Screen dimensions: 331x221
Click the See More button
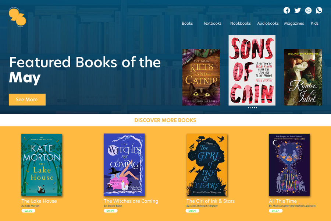(x=27, y=99)
